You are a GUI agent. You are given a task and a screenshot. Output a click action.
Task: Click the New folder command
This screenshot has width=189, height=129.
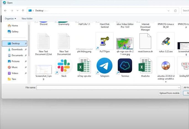point(27,19)
